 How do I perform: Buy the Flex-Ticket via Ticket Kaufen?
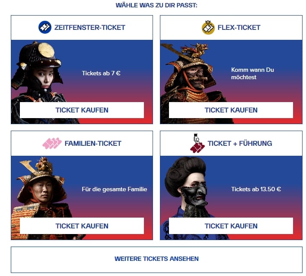[x=231, y=110]
